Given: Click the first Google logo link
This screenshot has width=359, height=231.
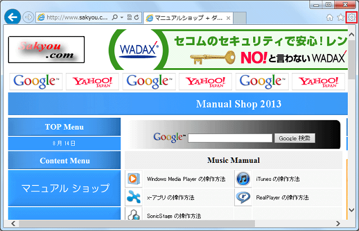Looking at the screenshot, I should (36, 82).
